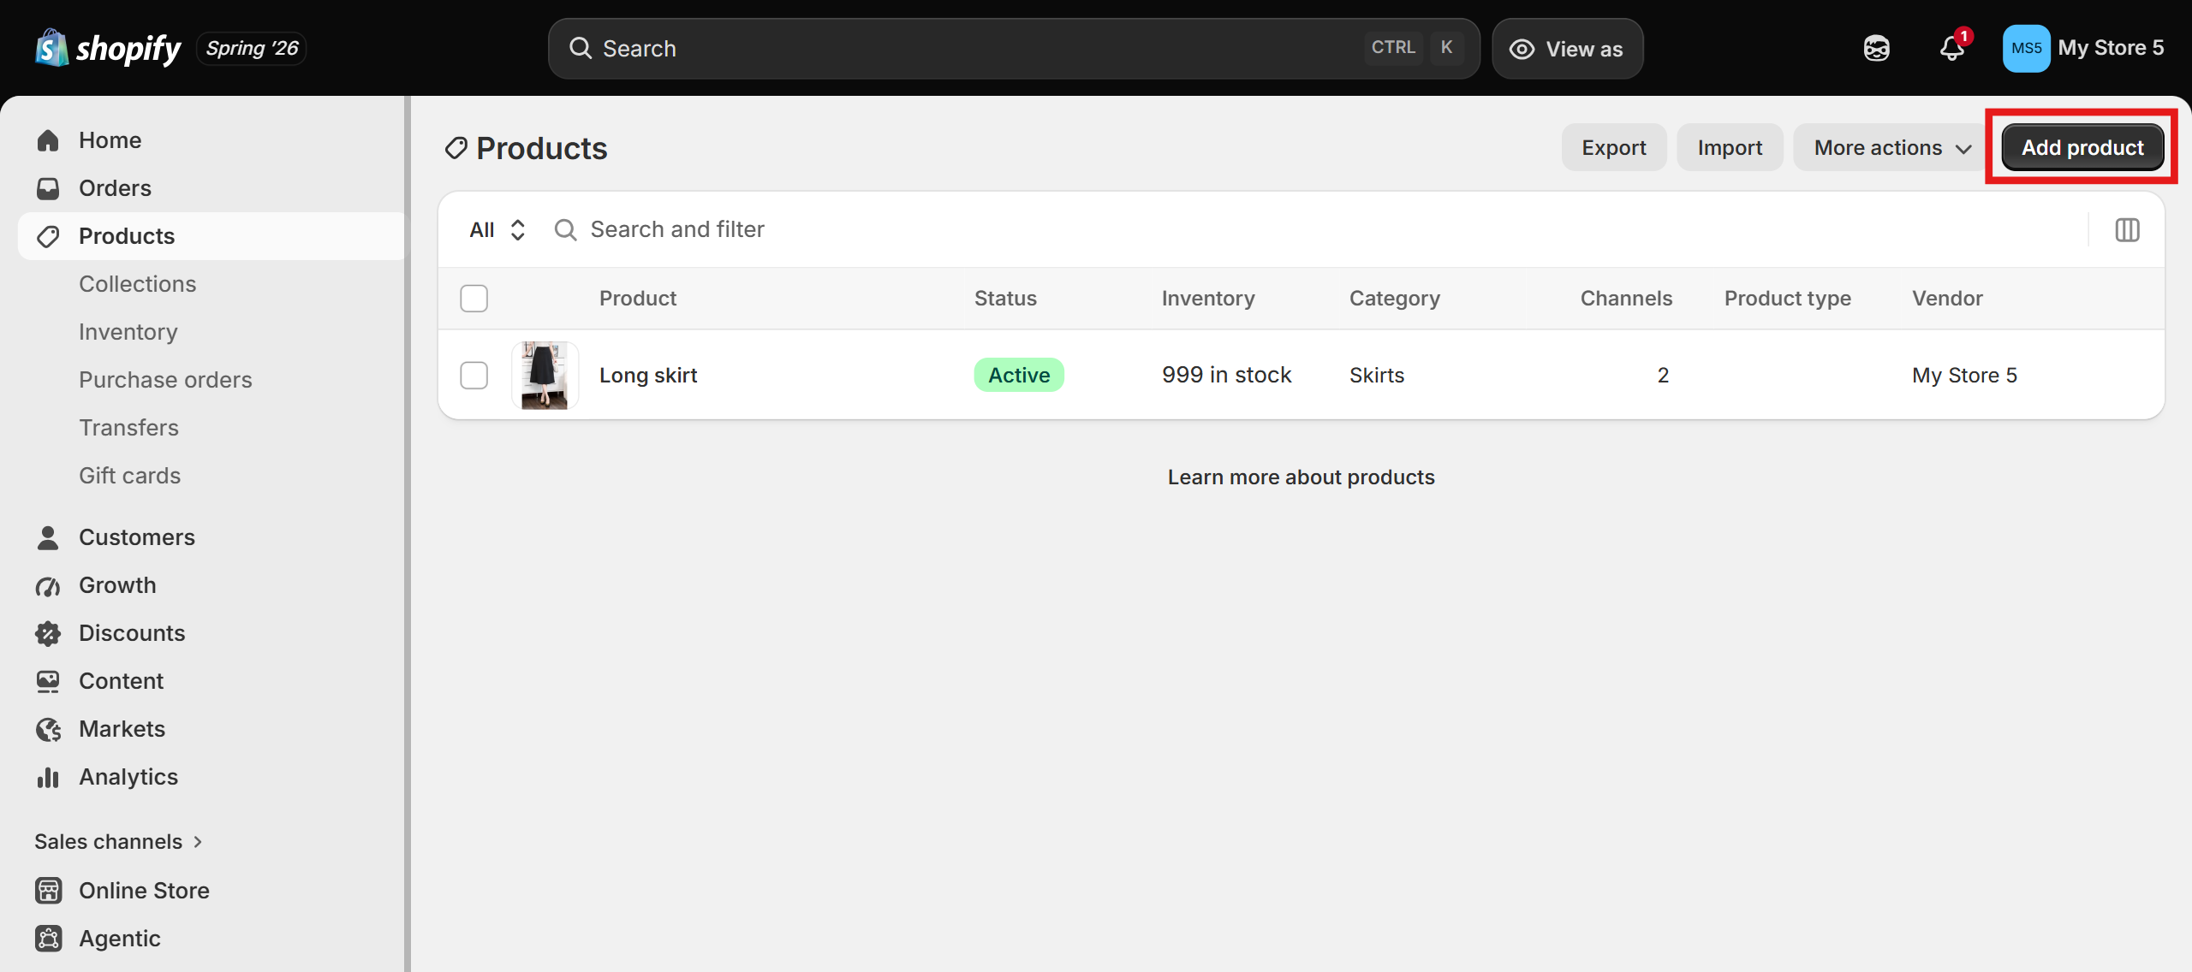Viewport: 2192px width, 972px height.
Task: Click the Home house icon
Action: (x=48, y=140)
